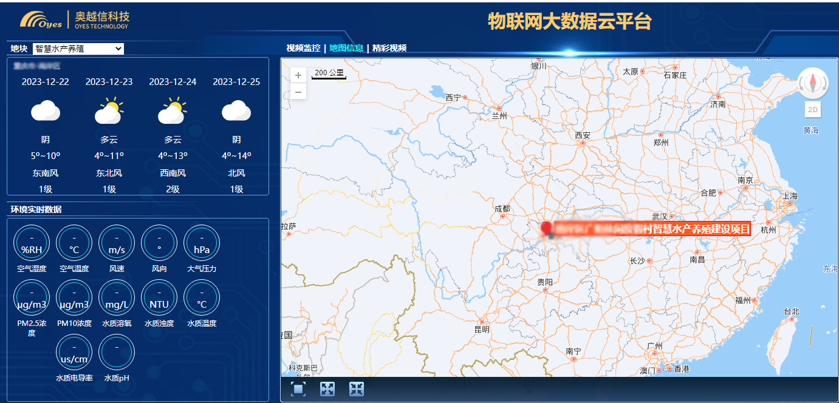Viewport: 839px width, 403px height.
Task: Click the square frame icon in bottom bar
Action: 298,389
